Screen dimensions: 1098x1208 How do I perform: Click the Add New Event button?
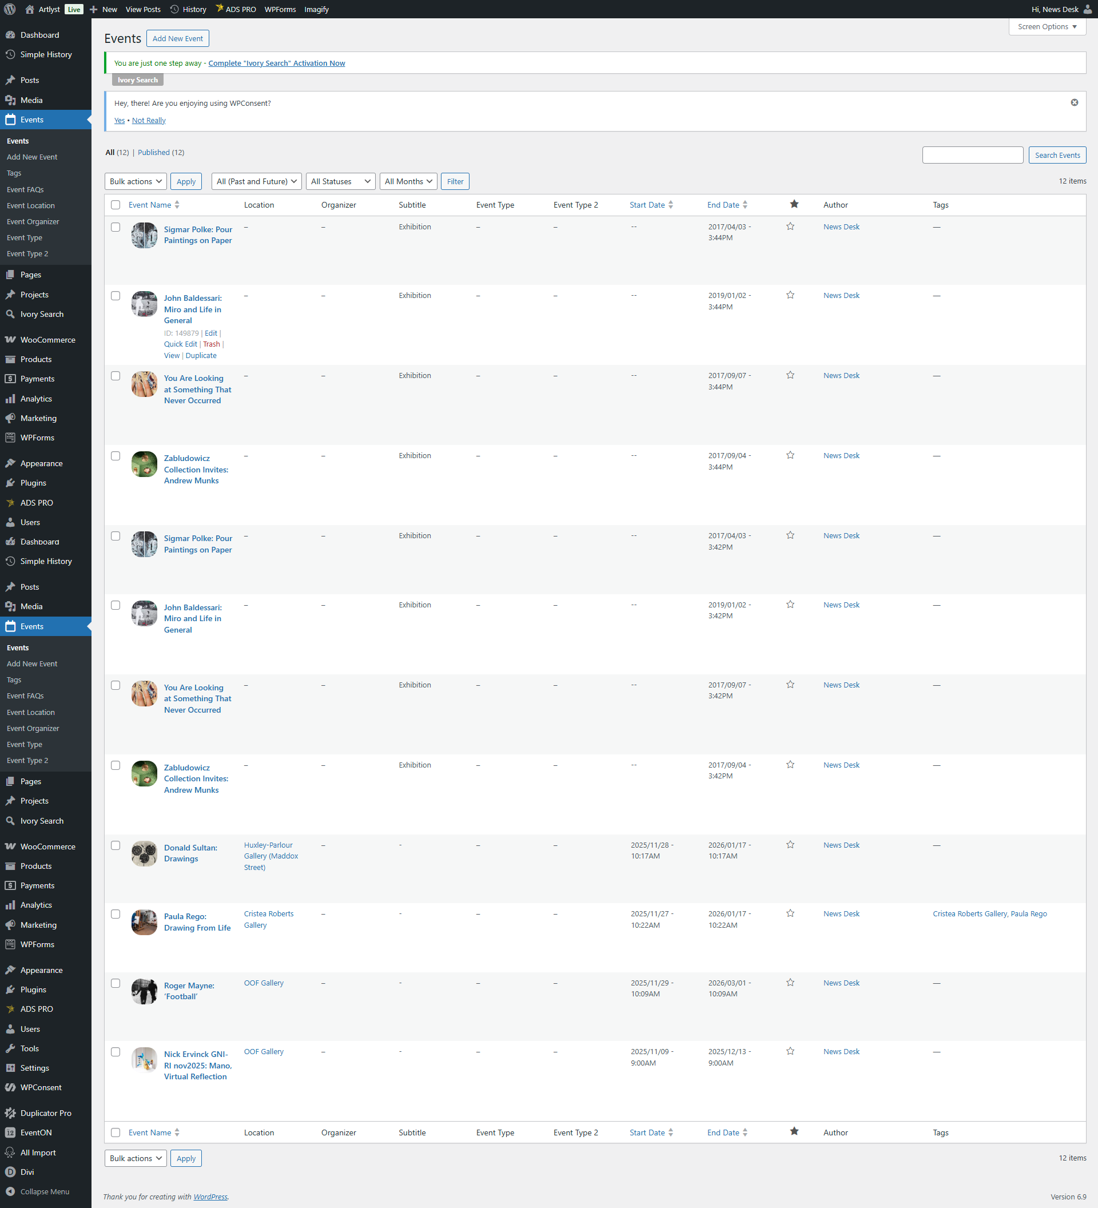click(177, 38)
